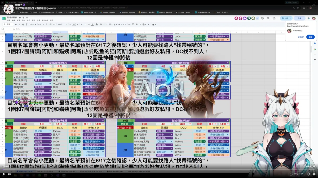Start a Meet call camera icon
The height and width of the screenshot is (178, 318).
pyautogui.click(x=274, y=18)
